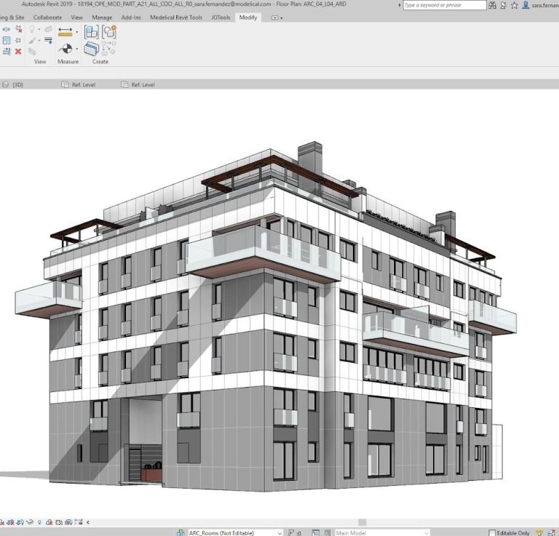Enable the Editable Only checkbox
The height and width of the screenshot is (536, 559).
point(493,532)
